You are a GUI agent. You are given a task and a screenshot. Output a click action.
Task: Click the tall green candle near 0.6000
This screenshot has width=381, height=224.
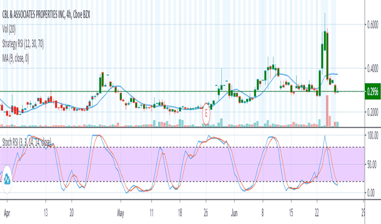pos(325,41)
